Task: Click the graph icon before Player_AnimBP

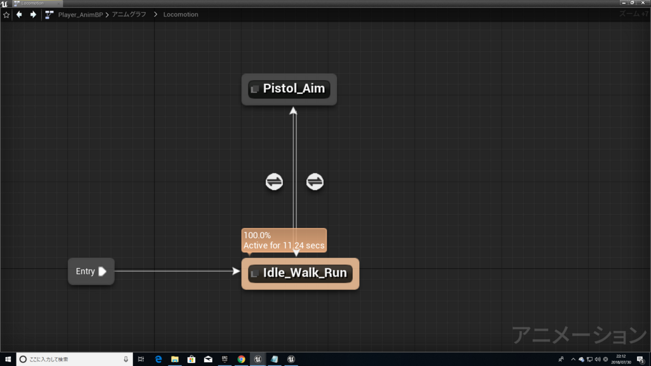Action: coord(49,15)
